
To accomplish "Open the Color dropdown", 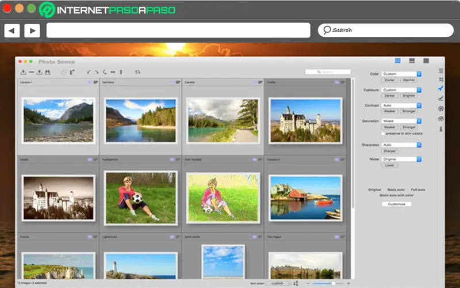I will 401,74.
